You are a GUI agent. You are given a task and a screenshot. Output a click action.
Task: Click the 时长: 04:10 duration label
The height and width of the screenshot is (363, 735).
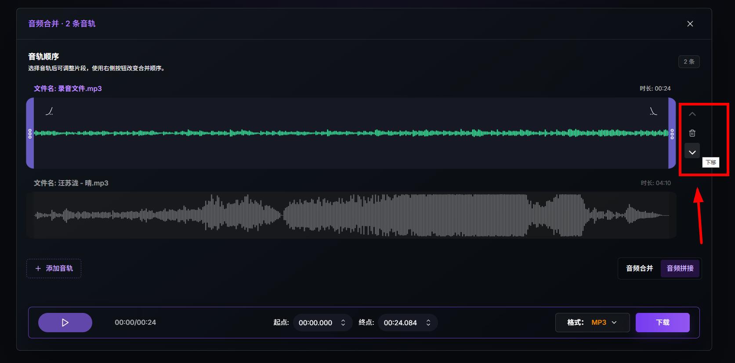click(655, 183)
